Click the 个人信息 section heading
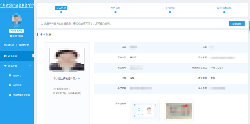Image resolution: width=250 pixels, height=124 pixels. [x=45, y=34]
